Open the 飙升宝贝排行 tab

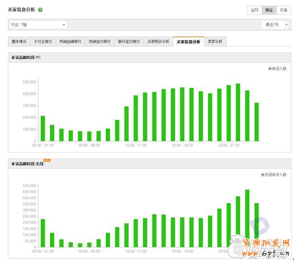(x=128, y=42)
